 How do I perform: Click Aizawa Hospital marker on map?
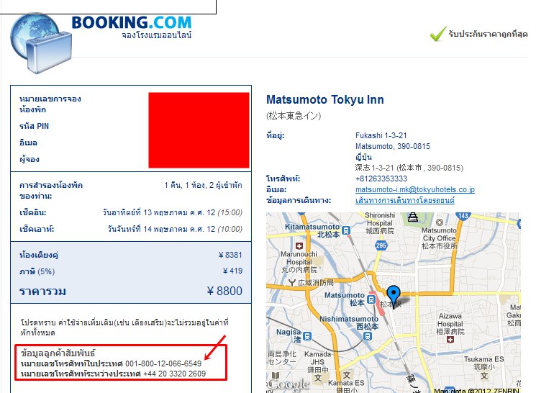(450, 340)
